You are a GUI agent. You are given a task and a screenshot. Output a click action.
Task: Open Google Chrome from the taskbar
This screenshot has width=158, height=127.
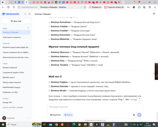pyautogui.click(x=57, y=124)
